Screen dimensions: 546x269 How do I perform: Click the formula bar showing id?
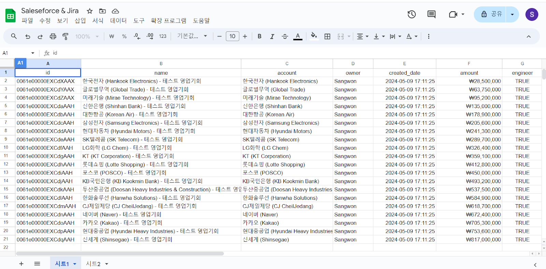pyautogui.click(x=297, y=53)
